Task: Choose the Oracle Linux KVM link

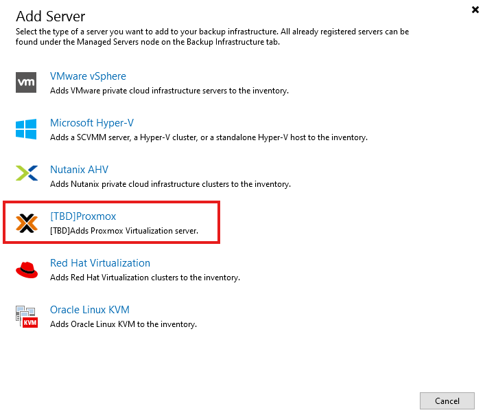Action: point(89,310)
